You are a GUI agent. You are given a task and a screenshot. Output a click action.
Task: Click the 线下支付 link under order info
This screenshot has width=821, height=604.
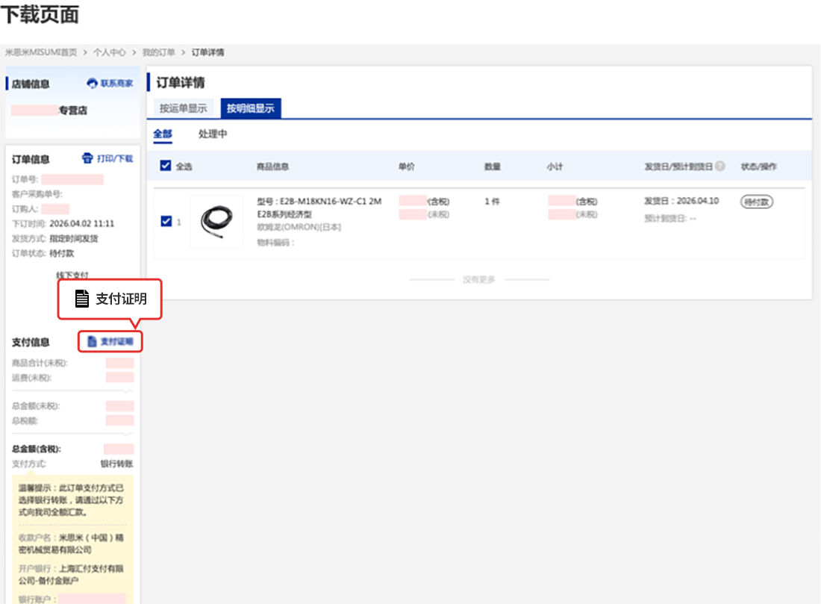[x=72, y=275]
